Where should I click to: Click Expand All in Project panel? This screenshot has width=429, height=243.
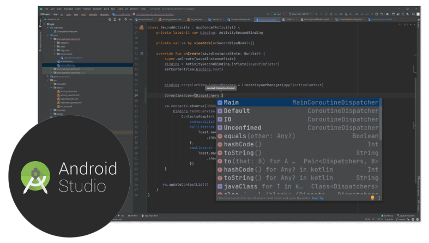[115, 20]
